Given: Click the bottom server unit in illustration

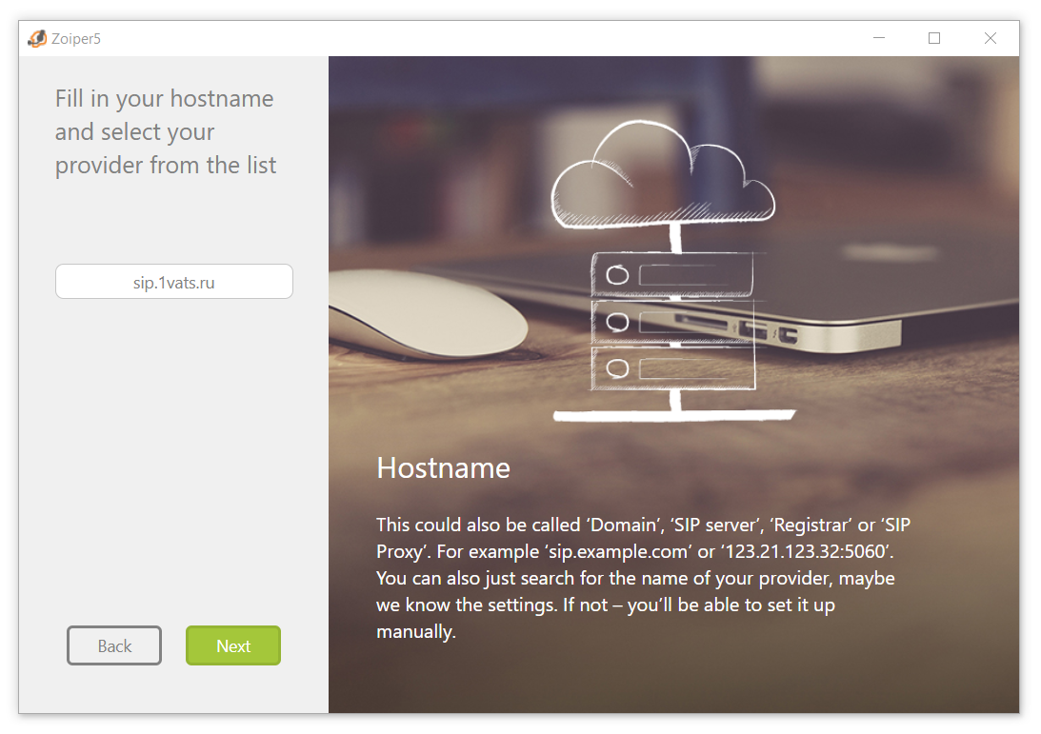Looking at the screenshot, I should coord(673,367).
